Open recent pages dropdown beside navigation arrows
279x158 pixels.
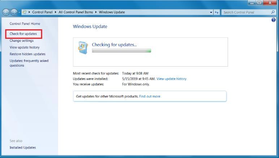click(19, 12)
